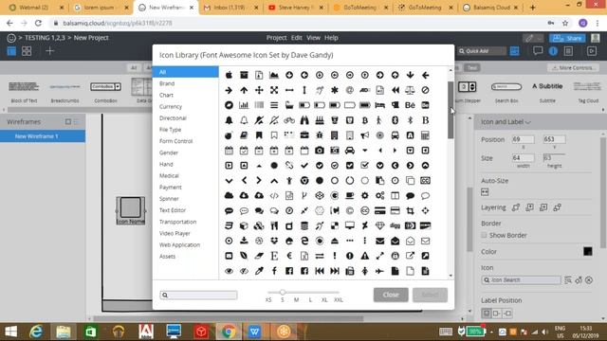Toggle wireframes thumbnail view in navigator
Screen dimensions: 607x341
[x=68, y=122]
